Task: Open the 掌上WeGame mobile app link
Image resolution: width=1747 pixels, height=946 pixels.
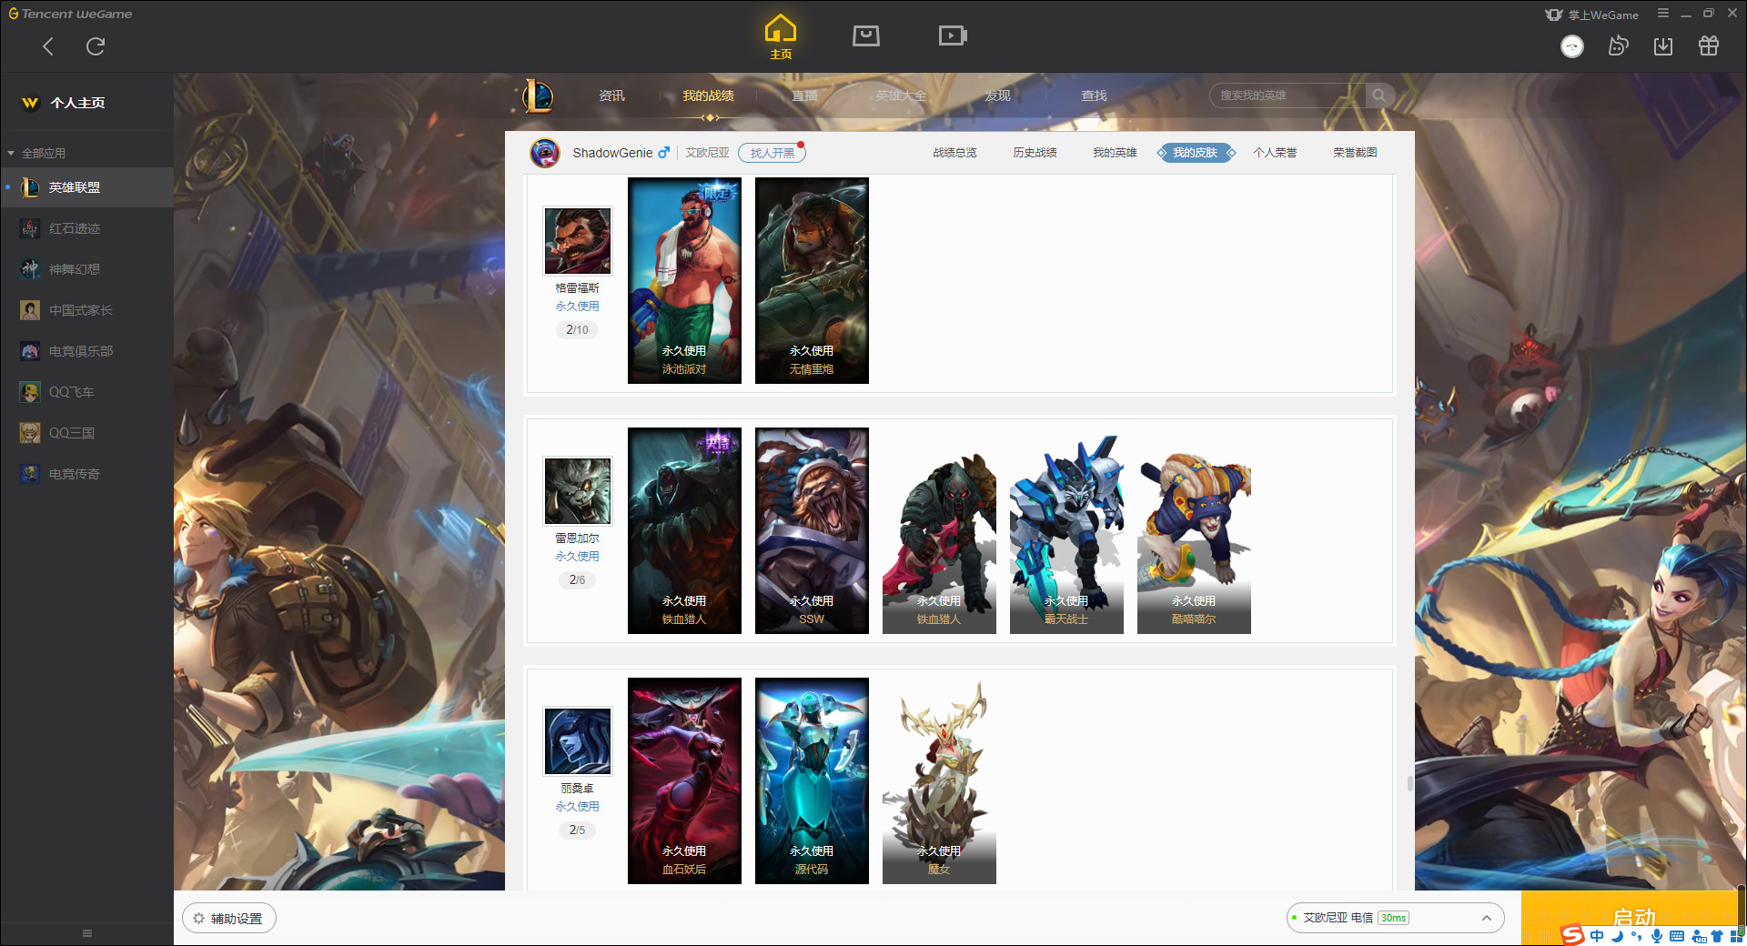Action: point(1592,15)
